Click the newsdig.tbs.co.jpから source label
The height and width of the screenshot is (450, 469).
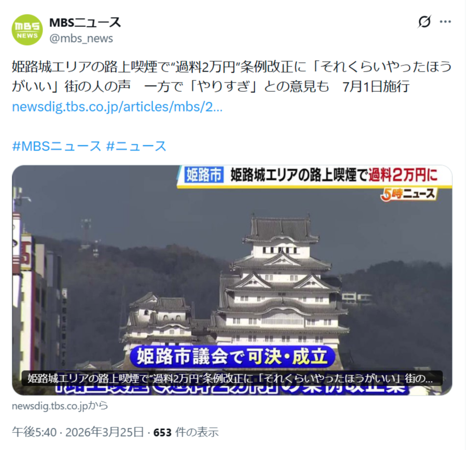[x=60, y=406]
